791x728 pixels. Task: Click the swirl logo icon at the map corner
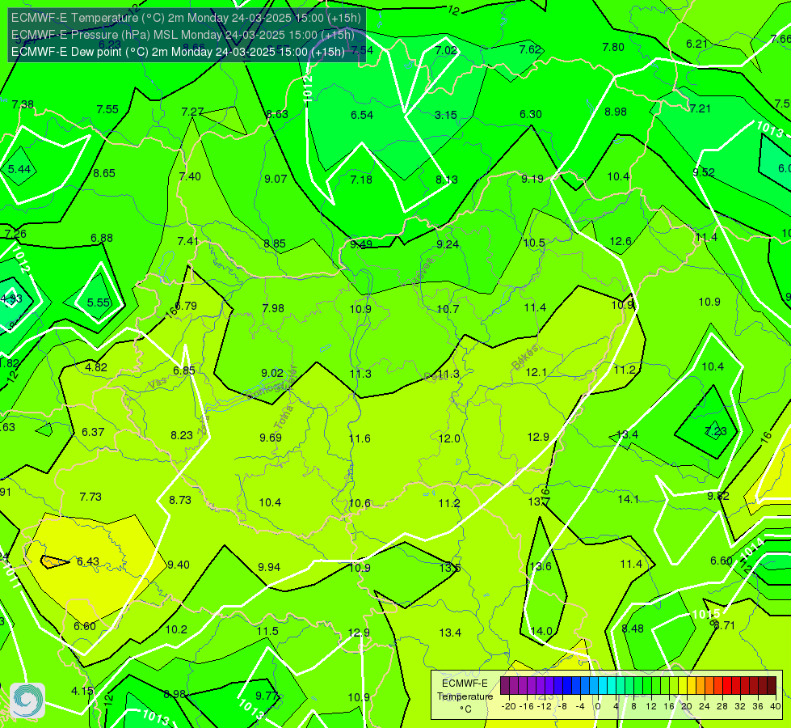(x=27, y=700)
